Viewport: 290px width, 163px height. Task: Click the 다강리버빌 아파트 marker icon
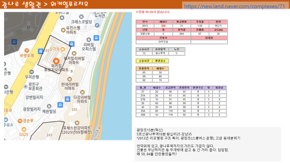[x=82, y=92]
